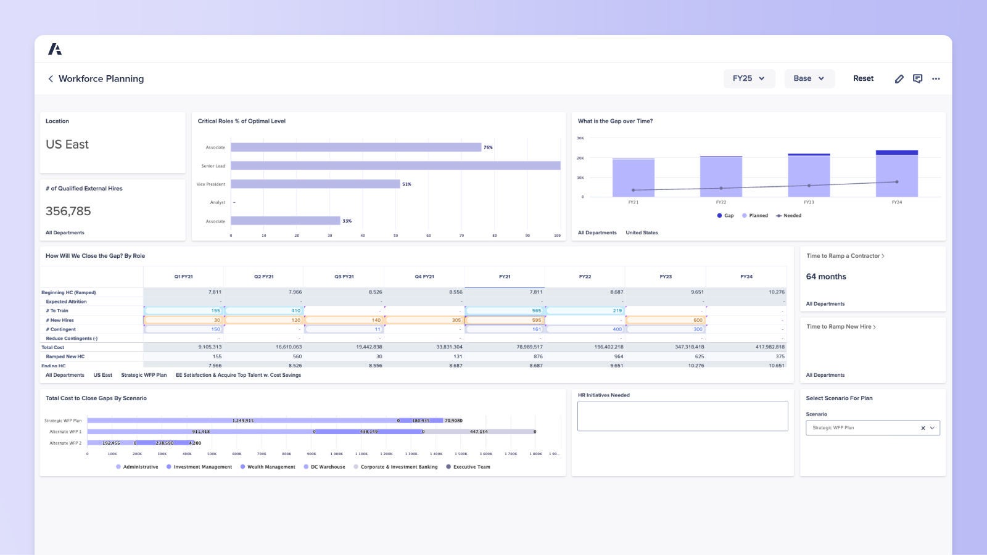Open the Base version dropdown
The image size is (987, 555).
pos(809,78)
